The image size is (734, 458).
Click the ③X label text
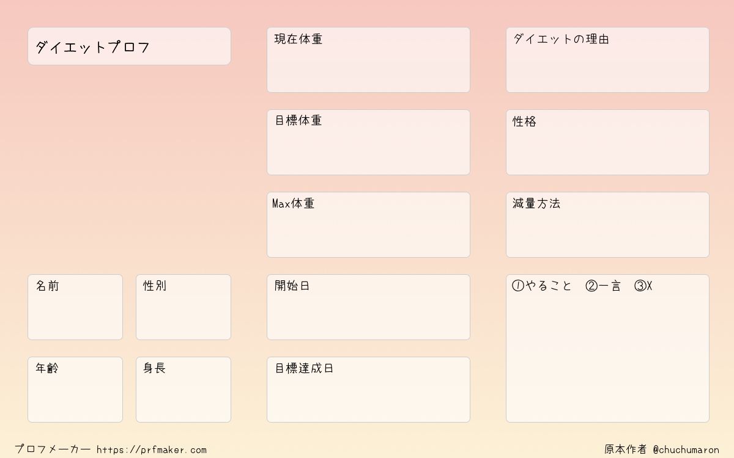643,286
